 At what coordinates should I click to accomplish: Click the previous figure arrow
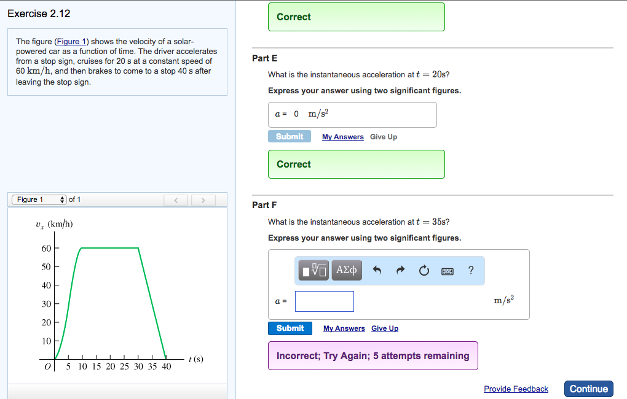coord(176,199)
